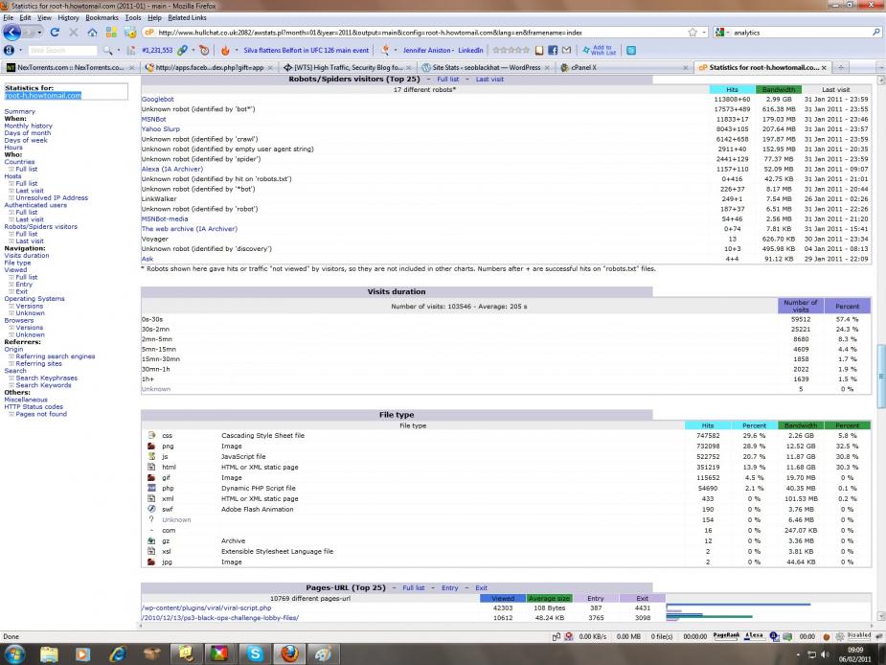Open the search engine selector dropdown
The image size is (886, 665).
click(728, 33)
